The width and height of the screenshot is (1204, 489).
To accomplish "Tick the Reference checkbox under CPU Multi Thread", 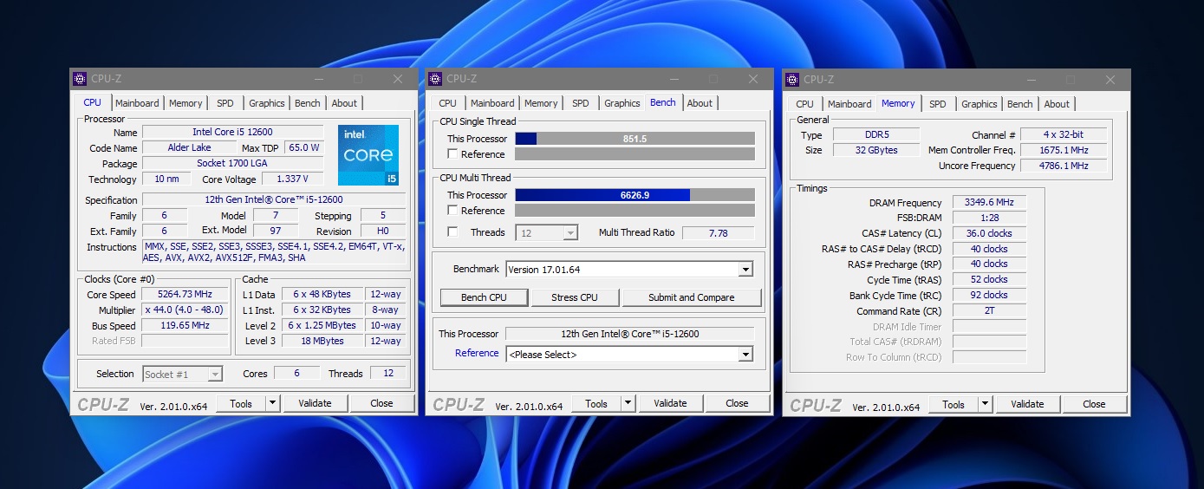I will tap(452, 210).
